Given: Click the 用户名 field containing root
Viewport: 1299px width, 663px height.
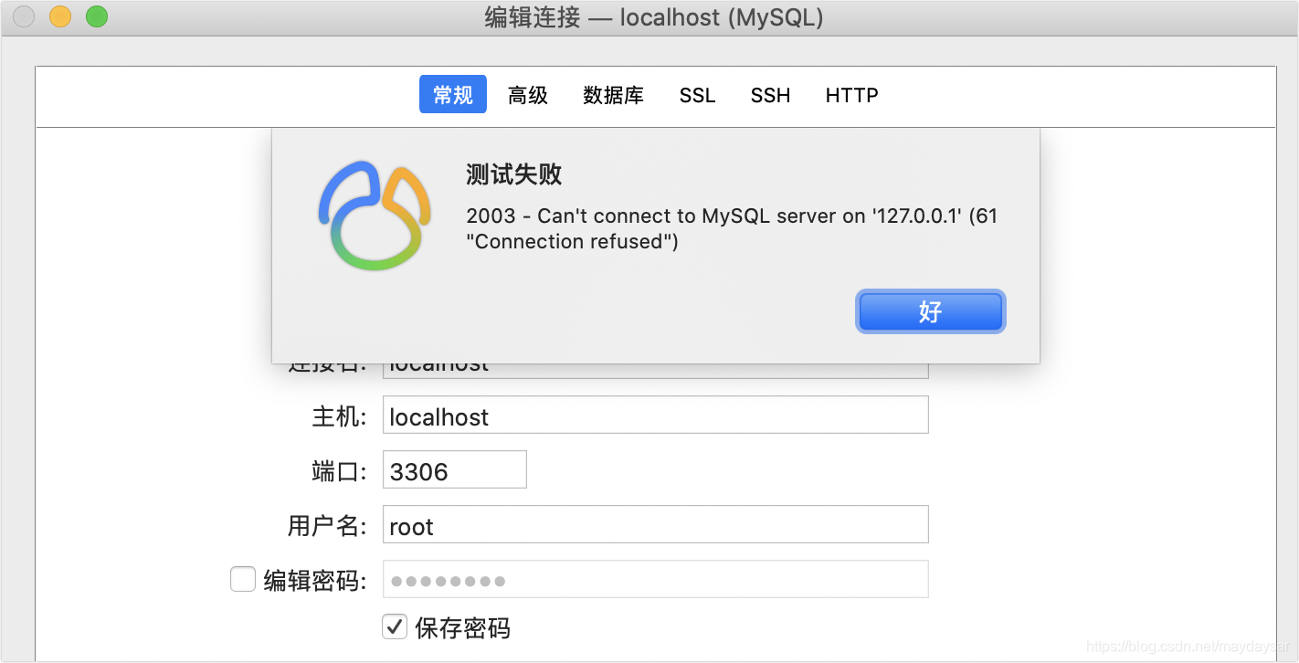Looking at the screenshot, I should coord(655,524).
